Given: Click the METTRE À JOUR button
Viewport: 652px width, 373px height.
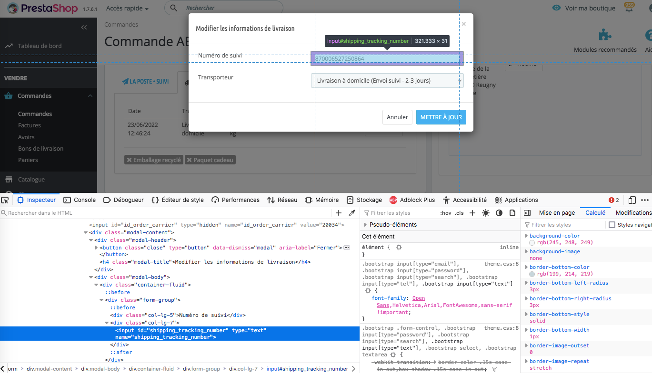Looking at the screenshot, I should pyautogui.click(x=441, y=117).
